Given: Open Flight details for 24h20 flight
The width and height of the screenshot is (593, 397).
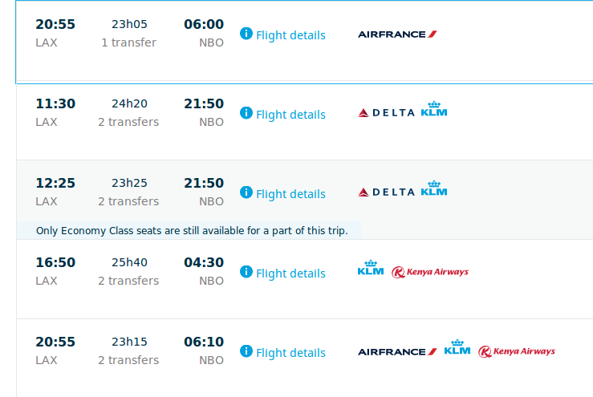Looking at the screenshot, I should pyautogui.click(x=290, y=115).
